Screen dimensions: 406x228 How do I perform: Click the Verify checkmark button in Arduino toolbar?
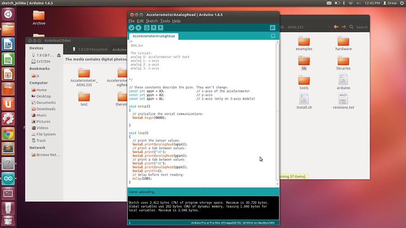[132, 27]
